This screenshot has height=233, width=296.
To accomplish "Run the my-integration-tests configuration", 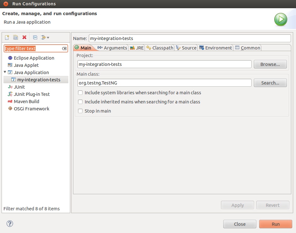I will (275, 224).
